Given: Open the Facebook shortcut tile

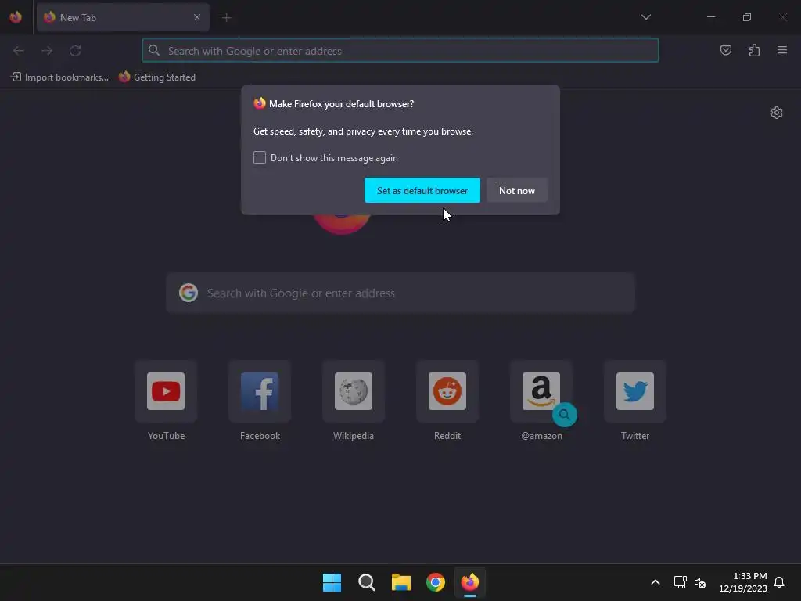Looking at the screenshot, I should (x=260, y=391).
